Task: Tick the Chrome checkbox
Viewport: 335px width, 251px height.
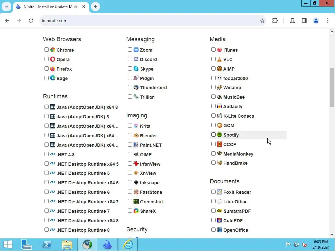Action: pyautogui.click(x=46, y=50)
